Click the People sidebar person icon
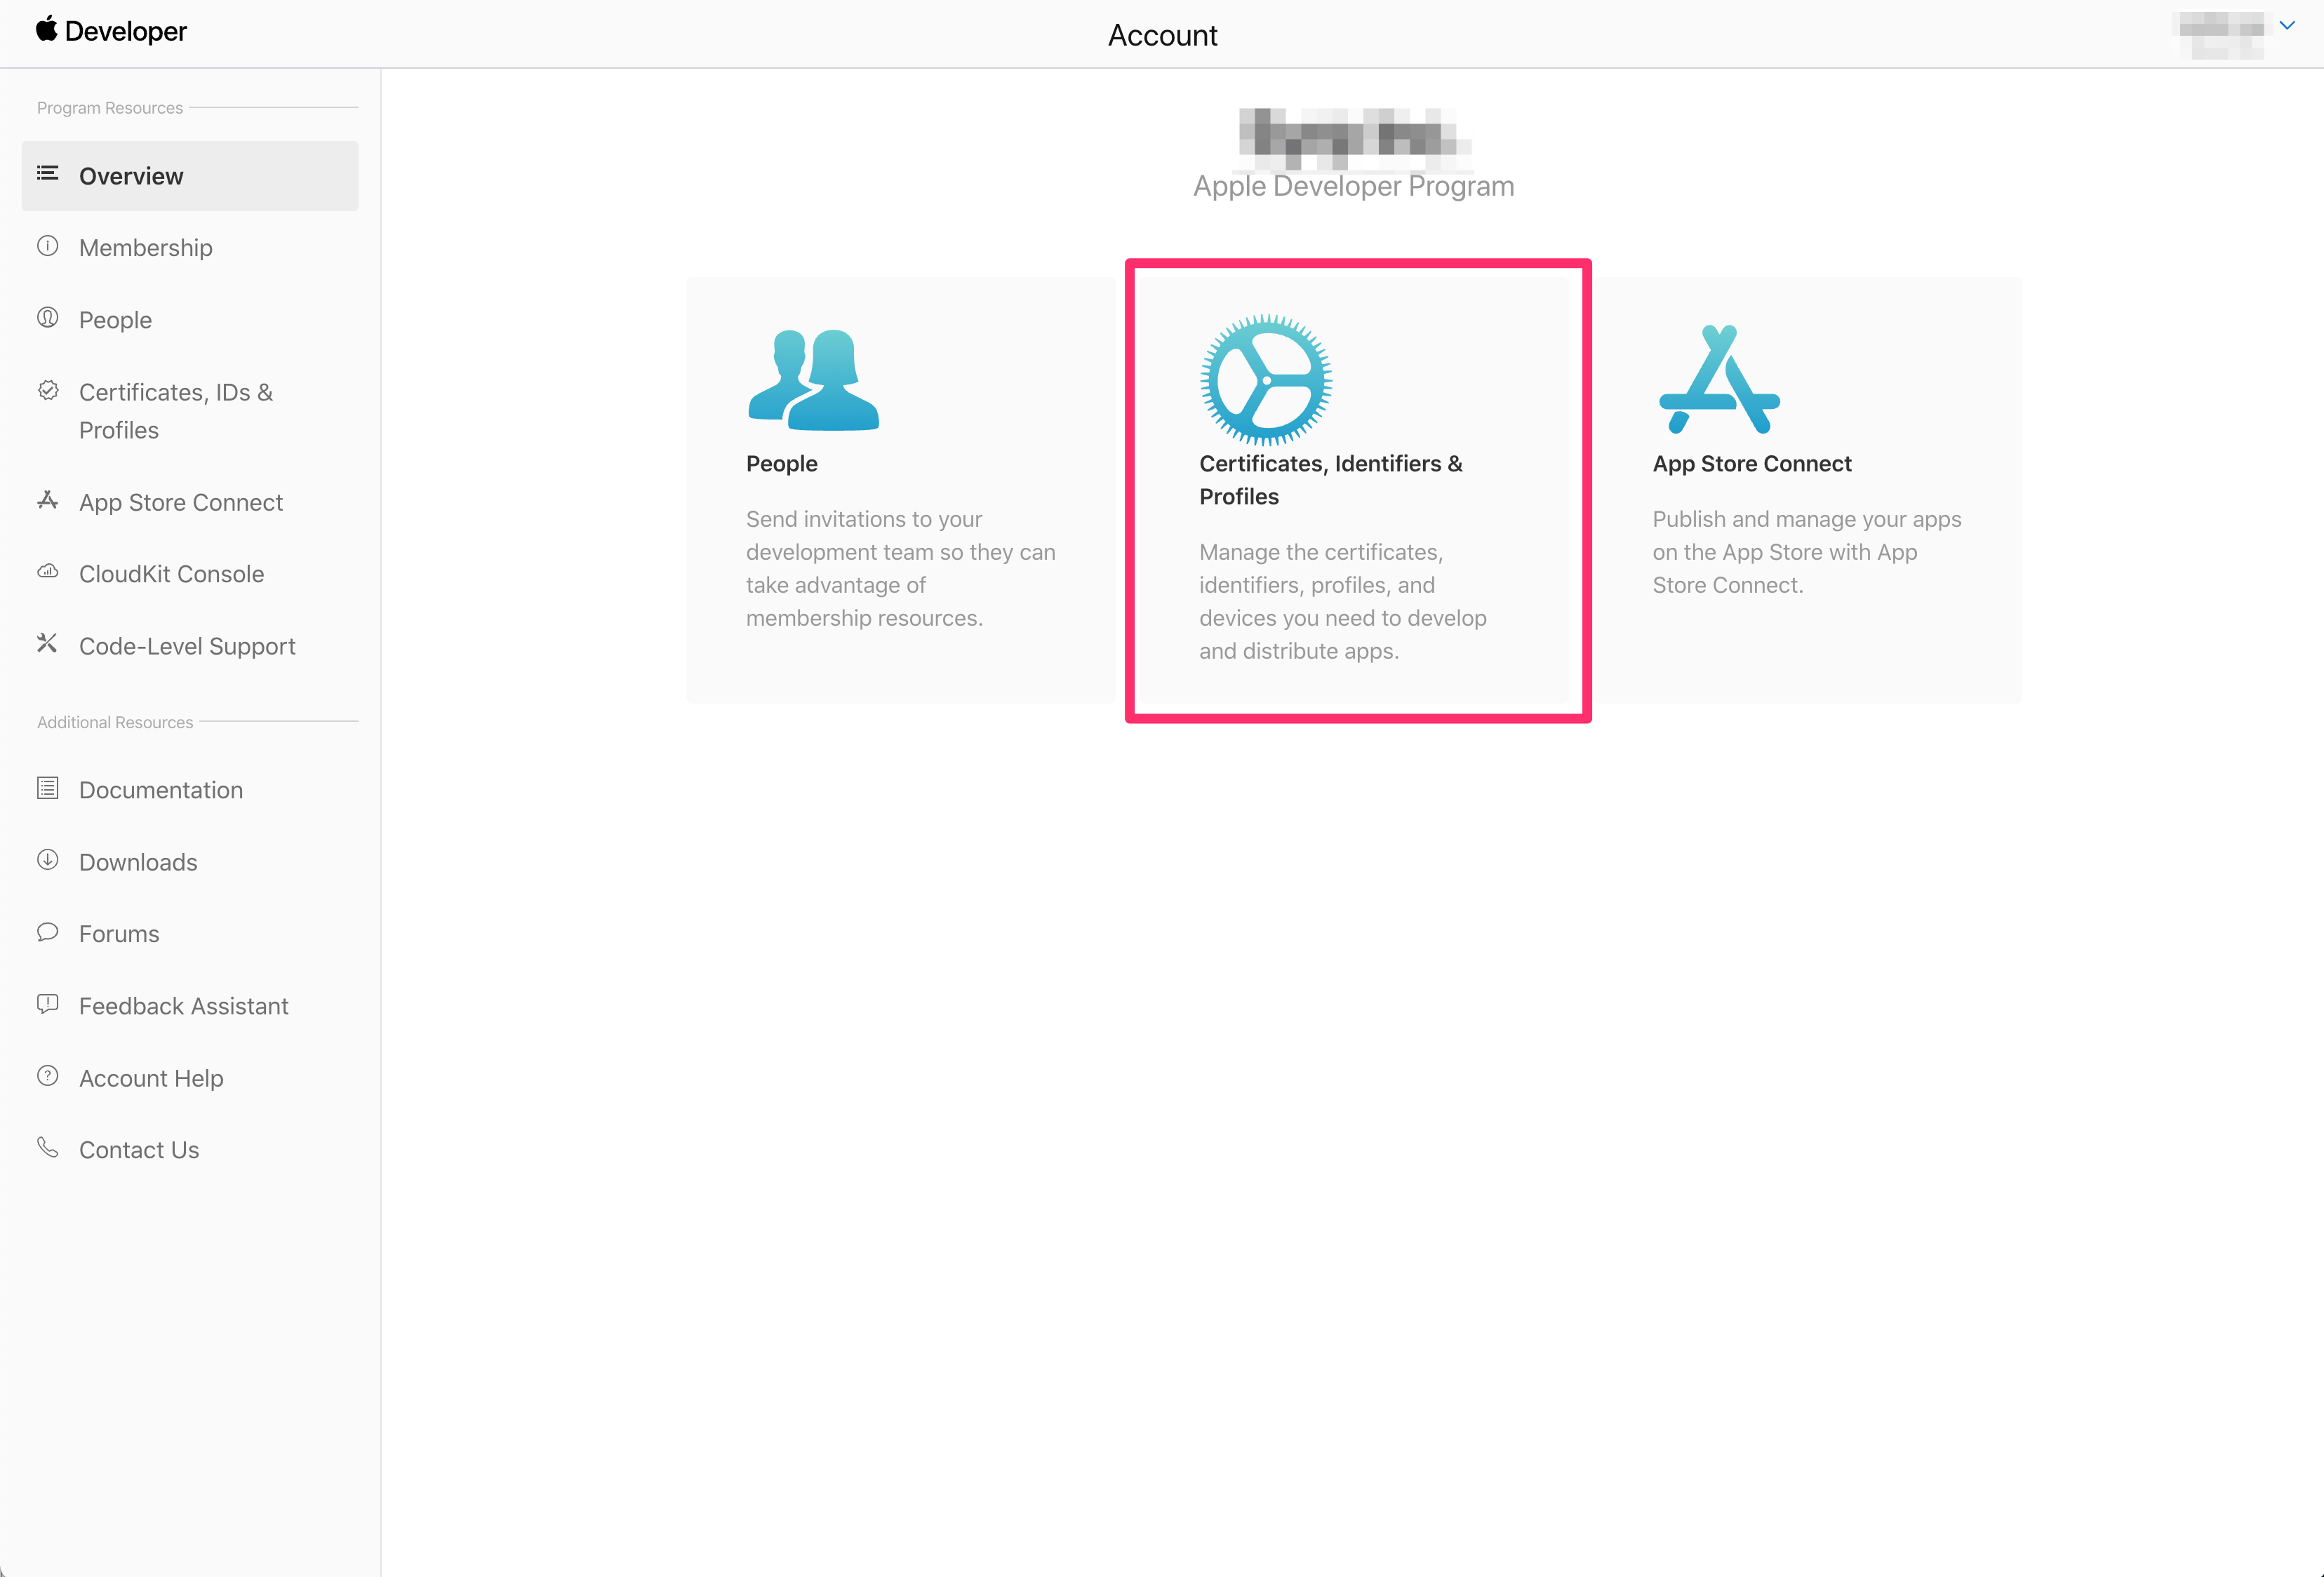 coord(47,318)
